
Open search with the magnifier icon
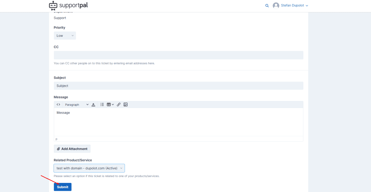coord(267,6)
